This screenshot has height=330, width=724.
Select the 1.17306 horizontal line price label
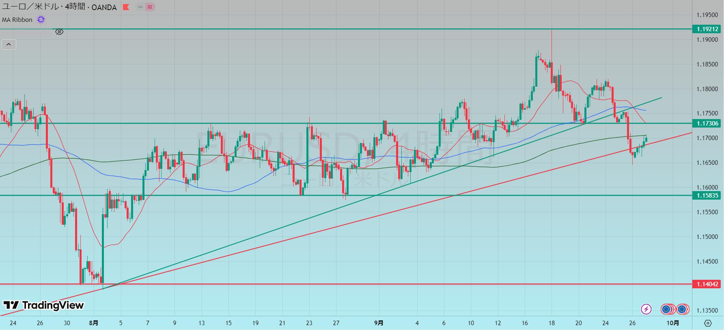[x=707, y=123]
